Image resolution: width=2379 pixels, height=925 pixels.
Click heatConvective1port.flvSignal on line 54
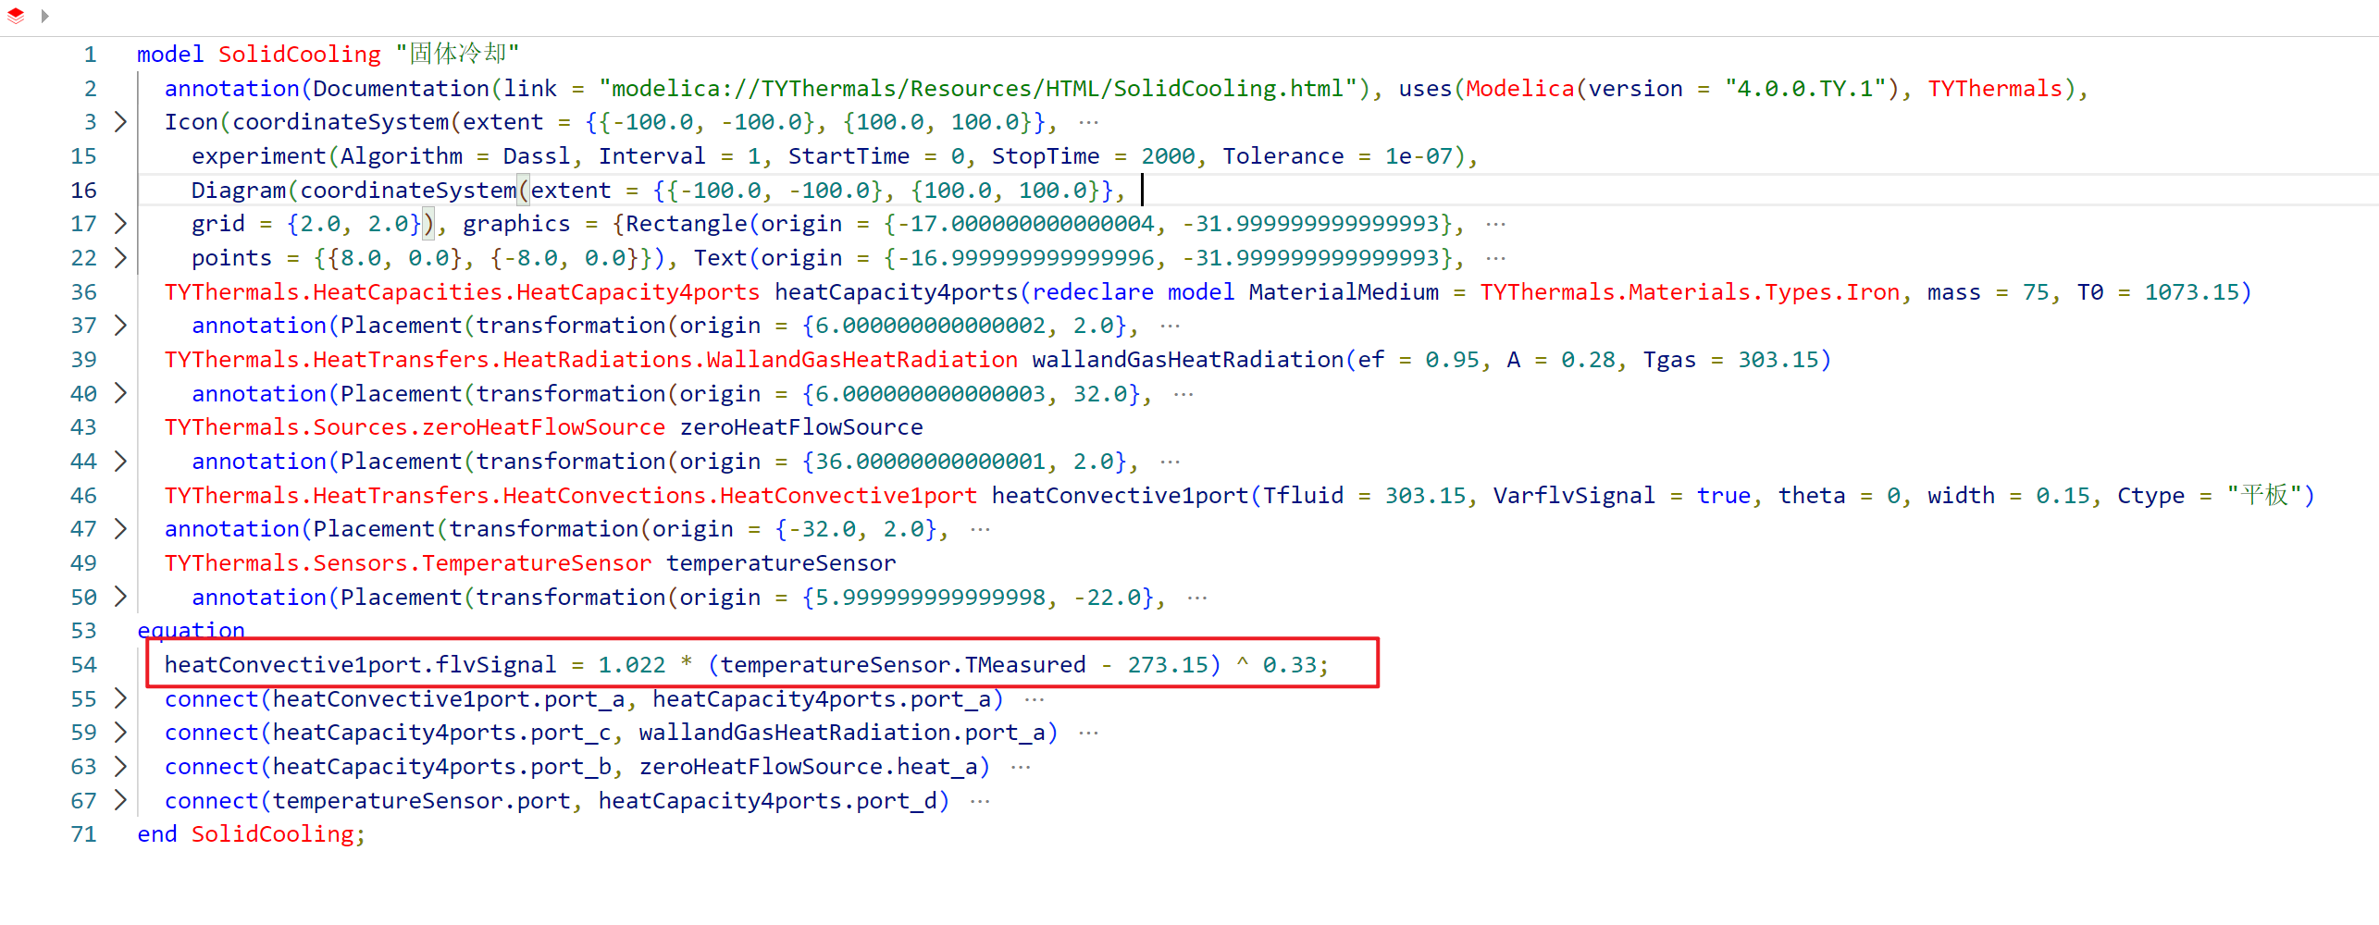[361, 664]
